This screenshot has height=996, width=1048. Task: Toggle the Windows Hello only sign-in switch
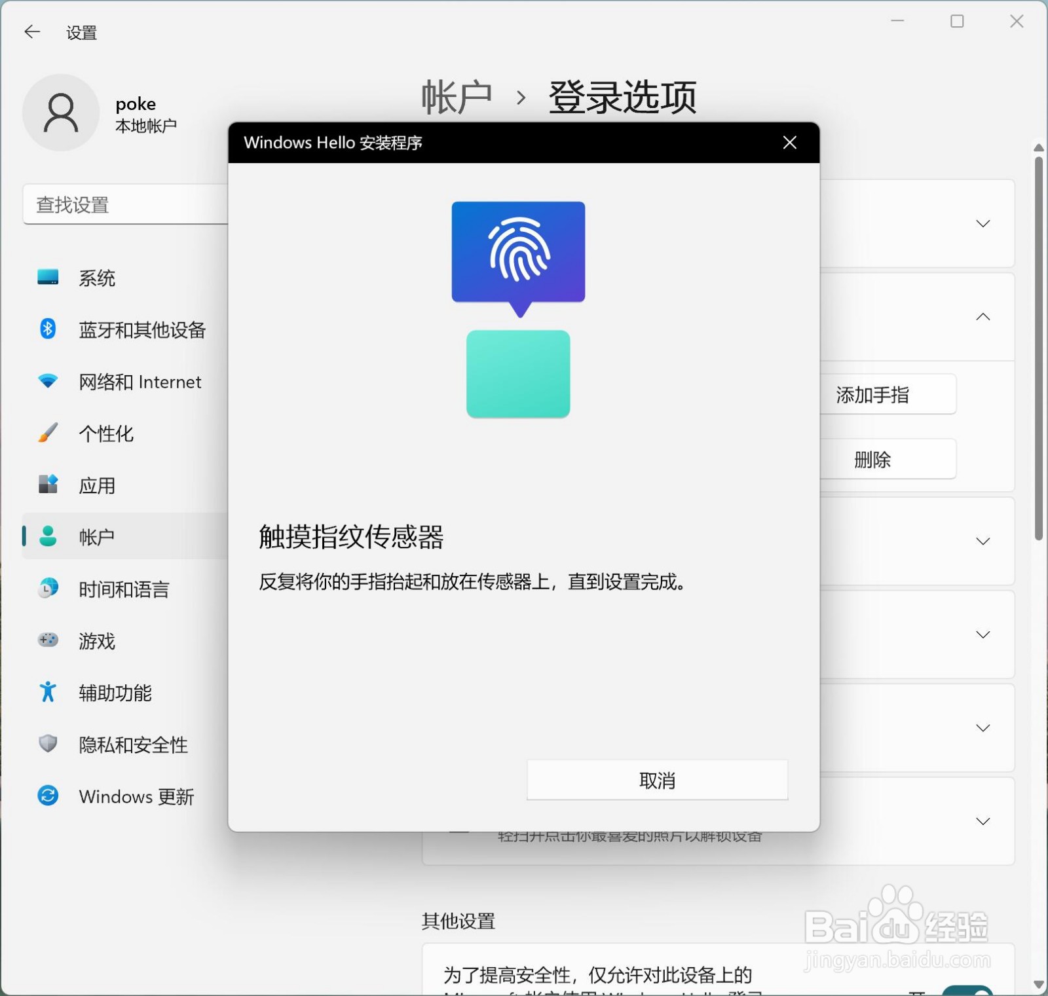[967, 990]
